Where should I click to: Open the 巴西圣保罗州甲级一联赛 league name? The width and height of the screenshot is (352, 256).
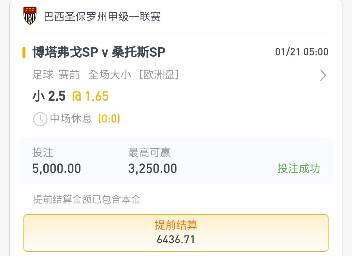102,17
